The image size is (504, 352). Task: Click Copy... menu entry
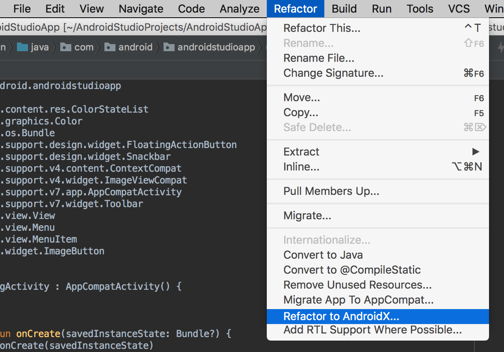[x=300, y=113]
